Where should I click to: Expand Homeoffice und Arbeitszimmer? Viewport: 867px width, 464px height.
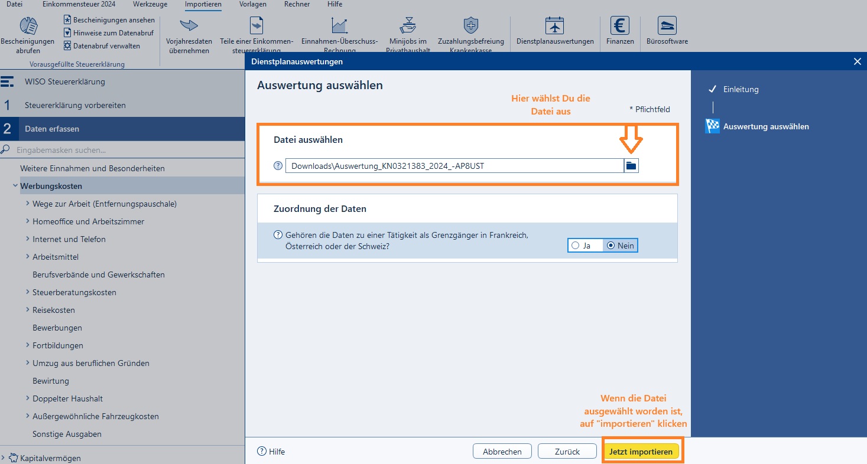click(28, 221)
